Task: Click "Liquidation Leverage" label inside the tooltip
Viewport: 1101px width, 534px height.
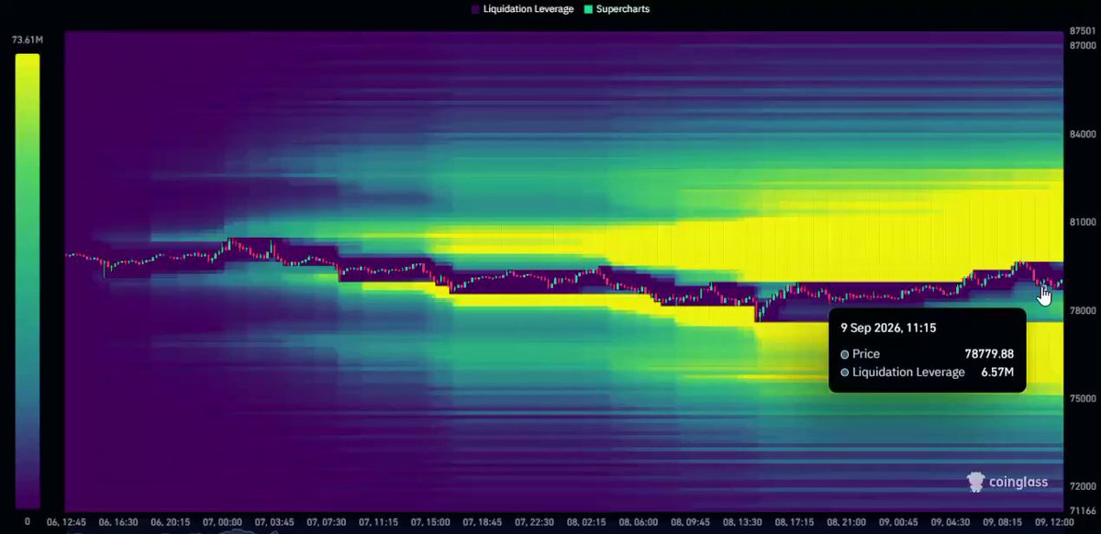Action: 908,373
